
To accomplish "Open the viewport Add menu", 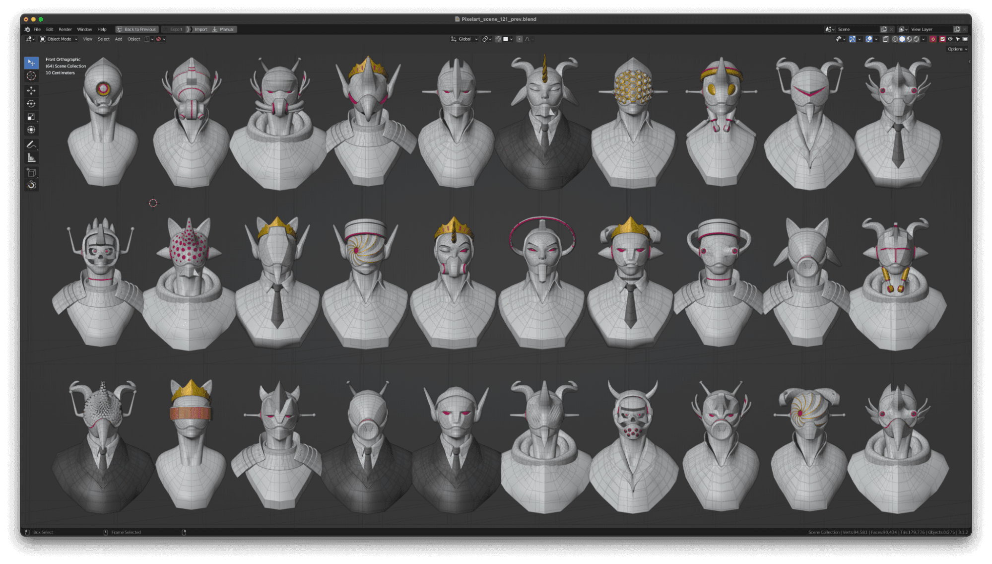I will pos(119,39).
